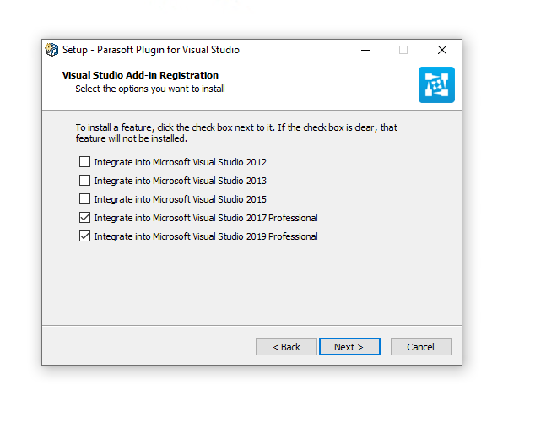Viewport: 546px width, 423px height.
Task: Click the blue Parasoft logo image
Action: point(436,84)
